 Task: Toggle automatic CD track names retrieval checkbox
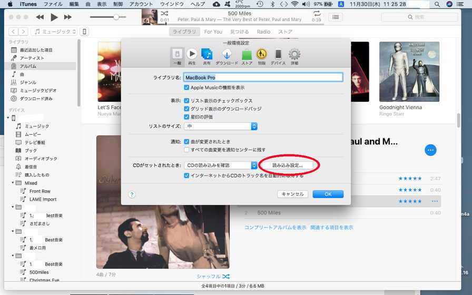(x=186, y=175)
